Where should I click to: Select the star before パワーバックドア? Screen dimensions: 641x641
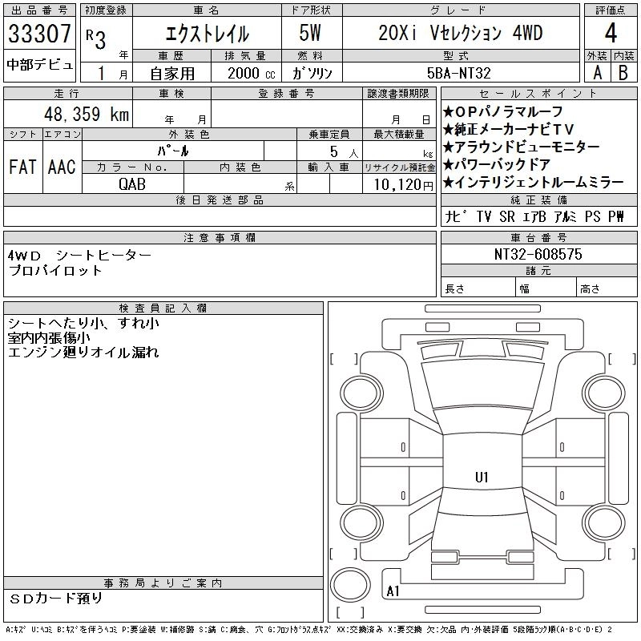(449, 165)
